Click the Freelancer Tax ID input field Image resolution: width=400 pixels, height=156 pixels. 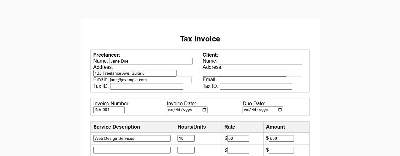146,86
